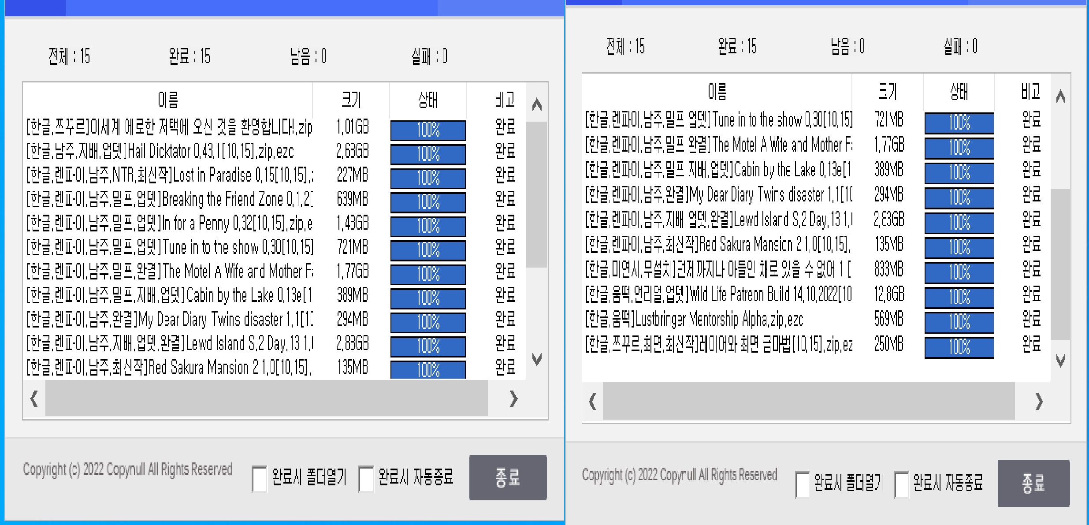Click 100% progress bar of Hail Dicktator row
Screen dimensions: 1089x525
point(428,154)
